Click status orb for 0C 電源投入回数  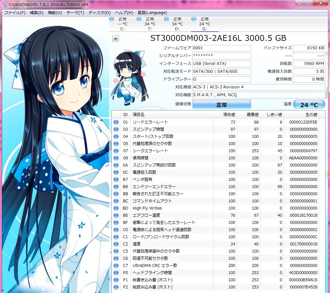(x=116, y=172)
